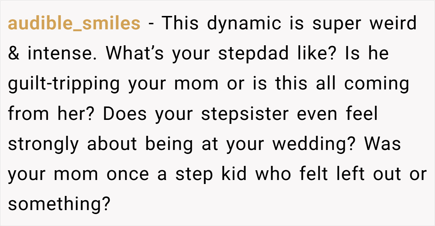Click the word "Does" in the comment
Screen dimensions: 435x226
[125, 114]
